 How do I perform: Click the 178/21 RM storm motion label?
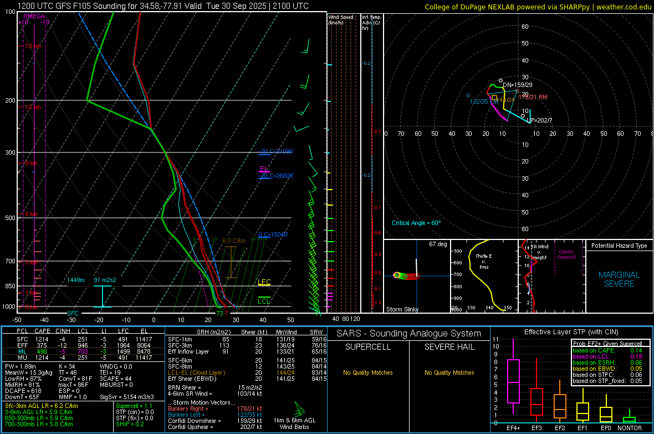[533, 97]
